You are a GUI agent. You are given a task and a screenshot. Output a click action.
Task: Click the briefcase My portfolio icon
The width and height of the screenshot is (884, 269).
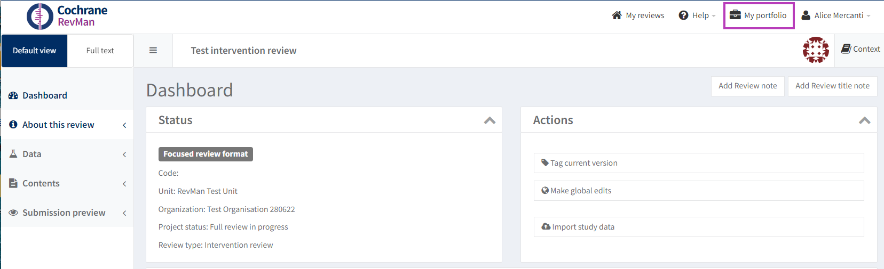click(x=735, y=15)
